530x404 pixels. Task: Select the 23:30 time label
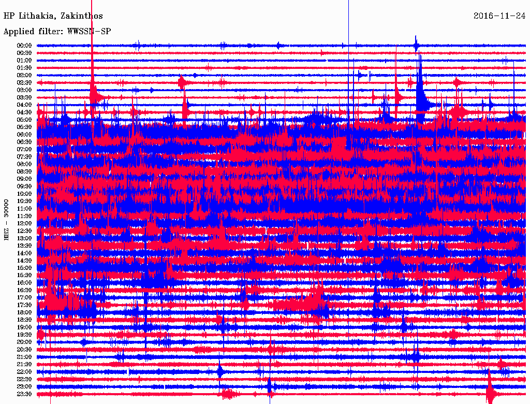[x=24, y=394]
